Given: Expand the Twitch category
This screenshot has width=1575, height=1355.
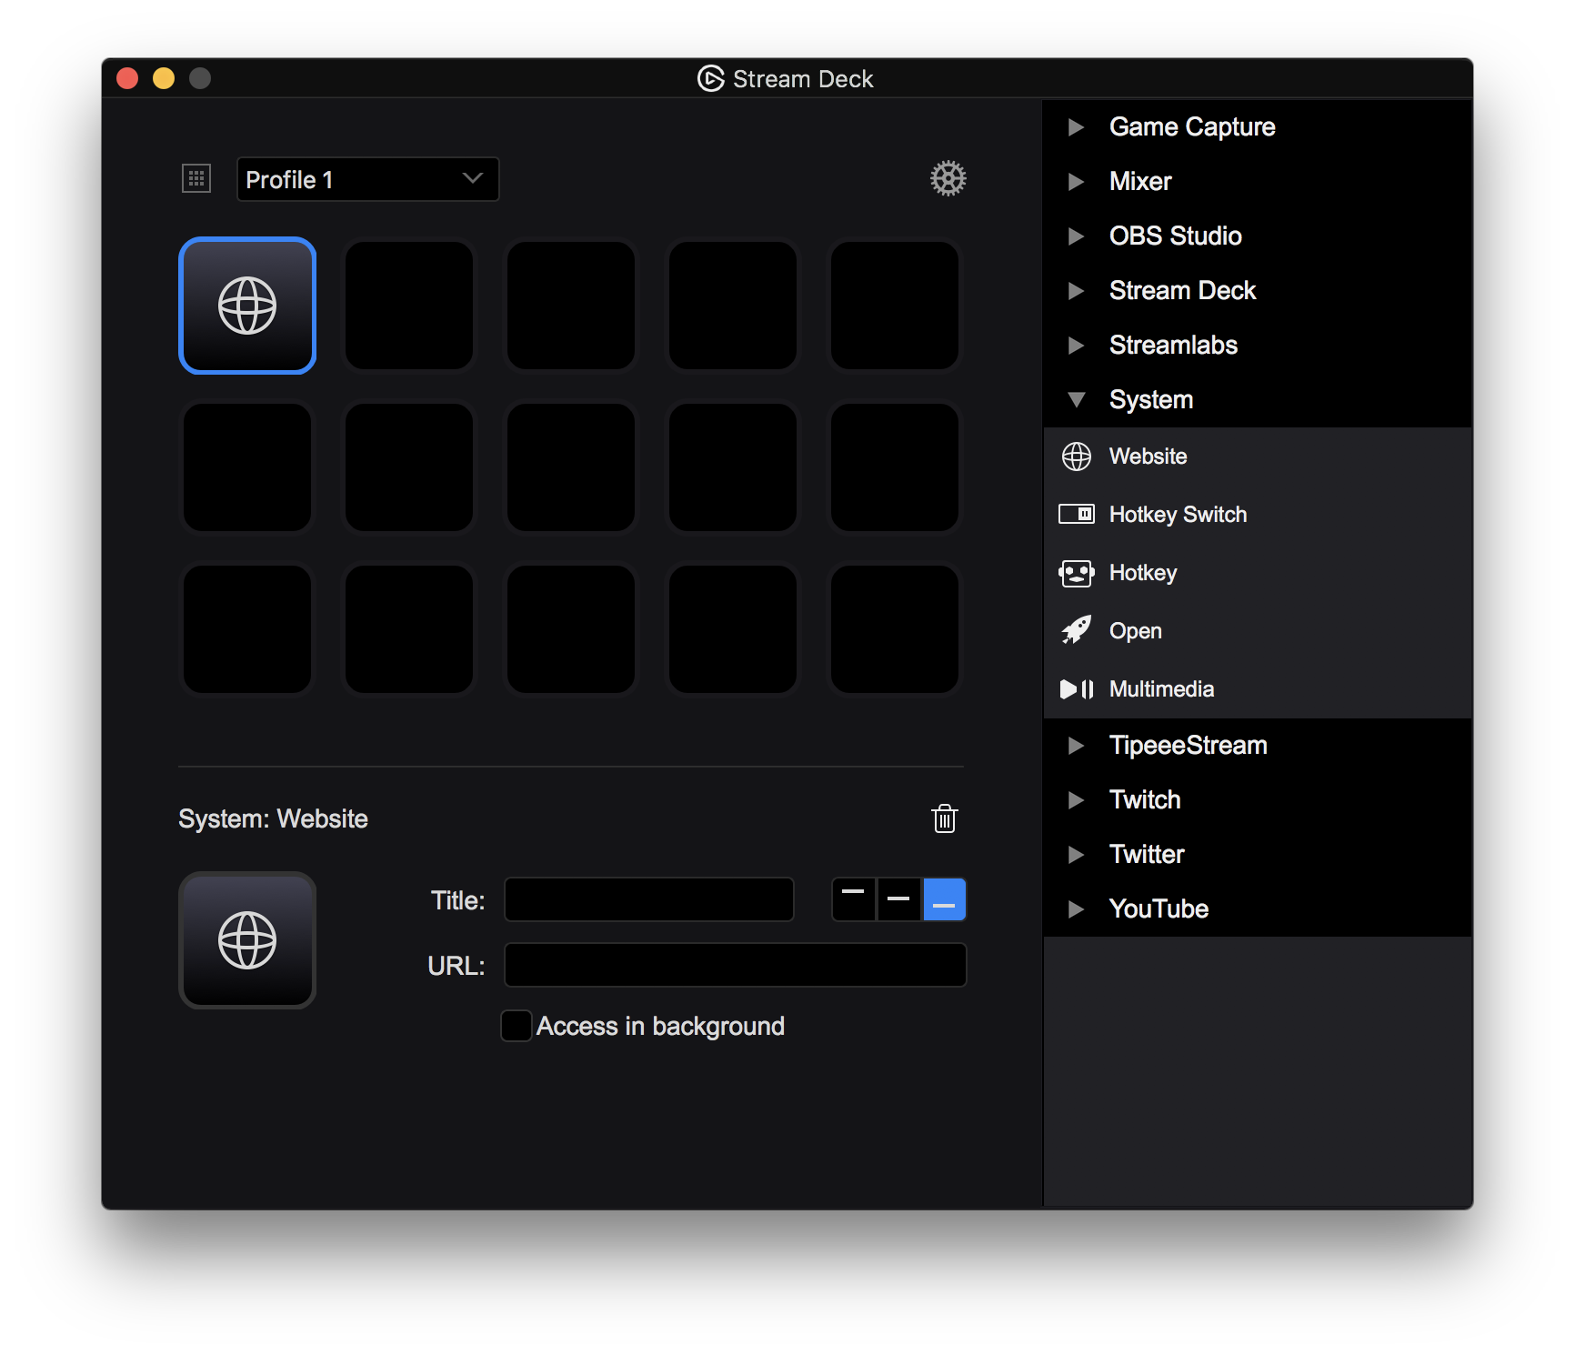Looking at the screenshot, I should 1077,800.
